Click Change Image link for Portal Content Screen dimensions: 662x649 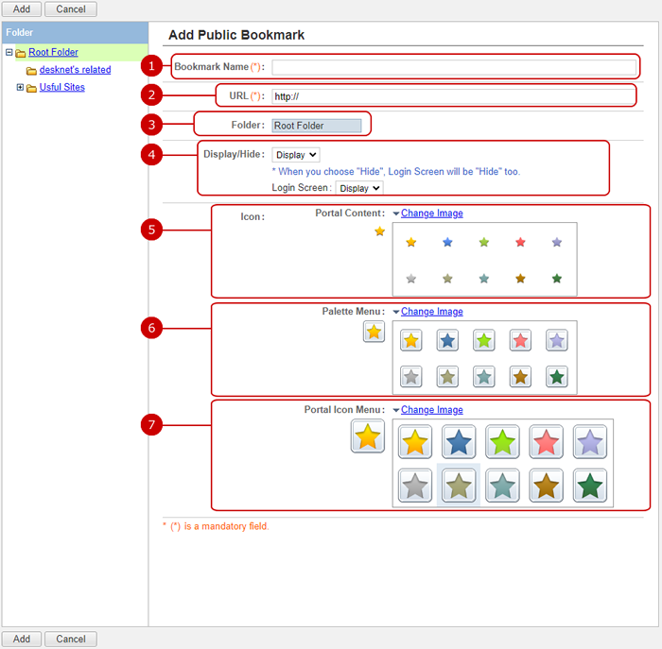point(432,213)
